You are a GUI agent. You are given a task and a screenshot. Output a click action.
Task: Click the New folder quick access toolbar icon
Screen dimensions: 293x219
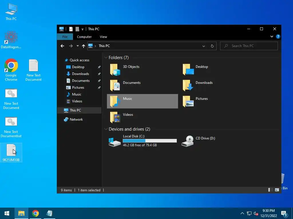click(77, 29)
